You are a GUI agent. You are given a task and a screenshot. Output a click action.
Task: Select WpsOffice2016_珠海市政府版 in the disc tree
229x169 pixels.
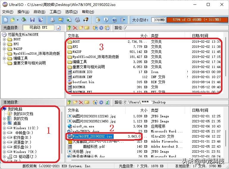37,53
